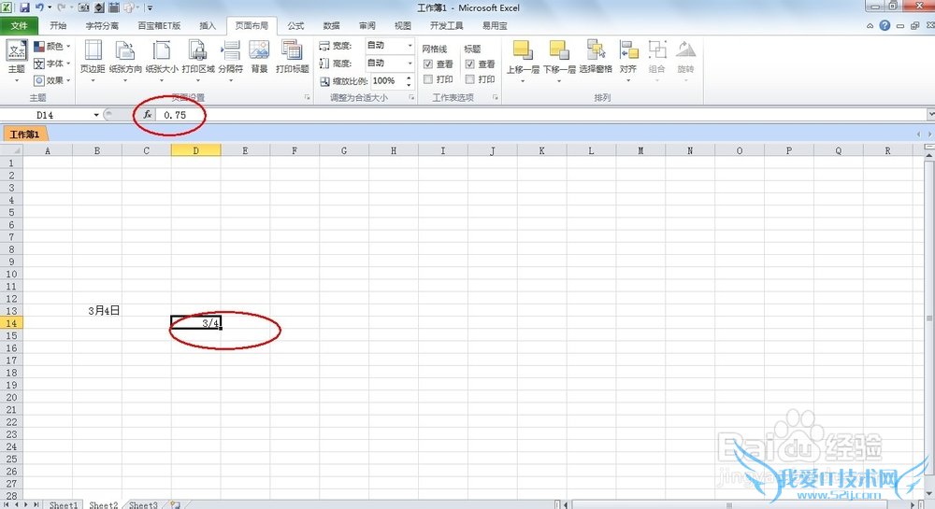This screenshot has width=935, height=509.
Task: Open Excel Help question mark icon
Action: pos(885,25)
